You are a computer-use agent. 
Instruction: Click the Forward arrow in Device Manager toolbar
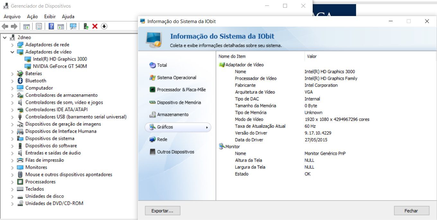point(14,26)
